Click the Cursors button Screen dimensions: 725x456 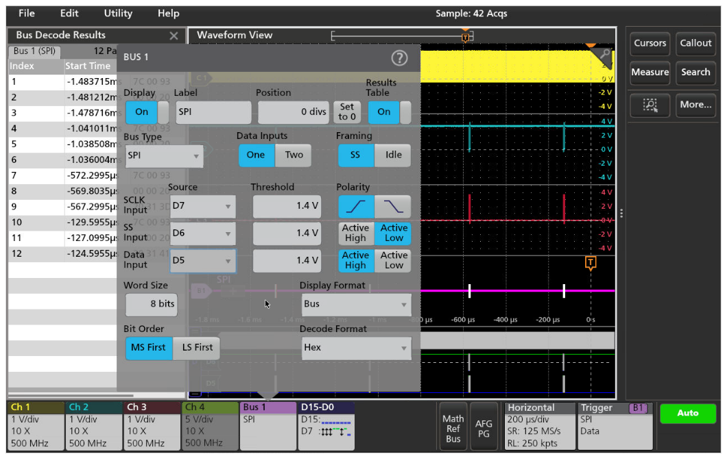coord(650,43)
